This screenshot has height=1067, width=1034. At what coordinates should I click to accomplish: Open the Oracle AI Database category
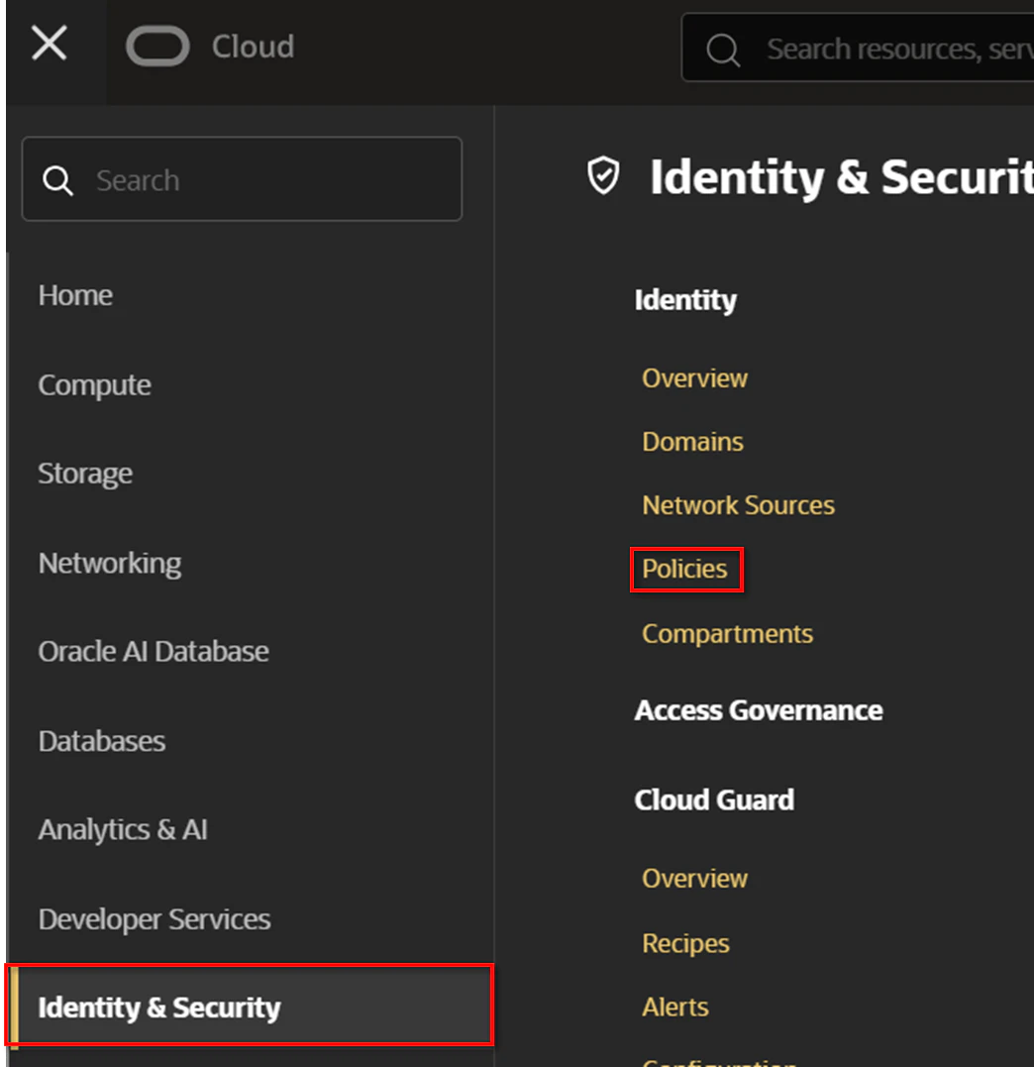[x=154, y=652]
